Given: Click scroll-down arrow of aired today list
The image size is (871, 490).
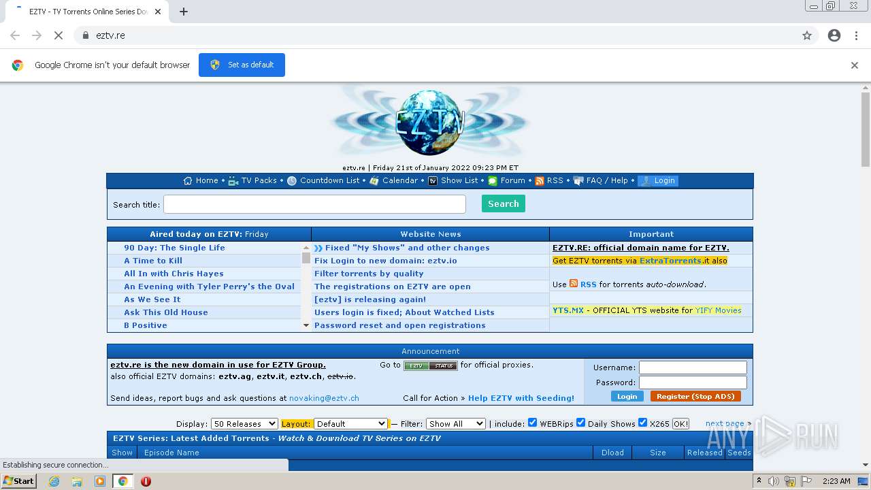Looking at the screenshot, I should [x=306, y=326].
